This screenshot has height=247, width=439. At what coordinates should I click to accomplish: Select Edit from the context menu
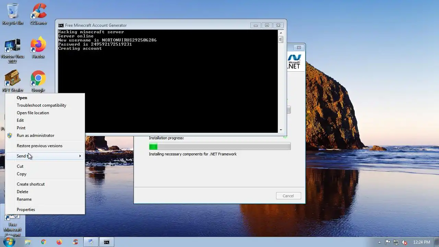click(x=45, y=120)
